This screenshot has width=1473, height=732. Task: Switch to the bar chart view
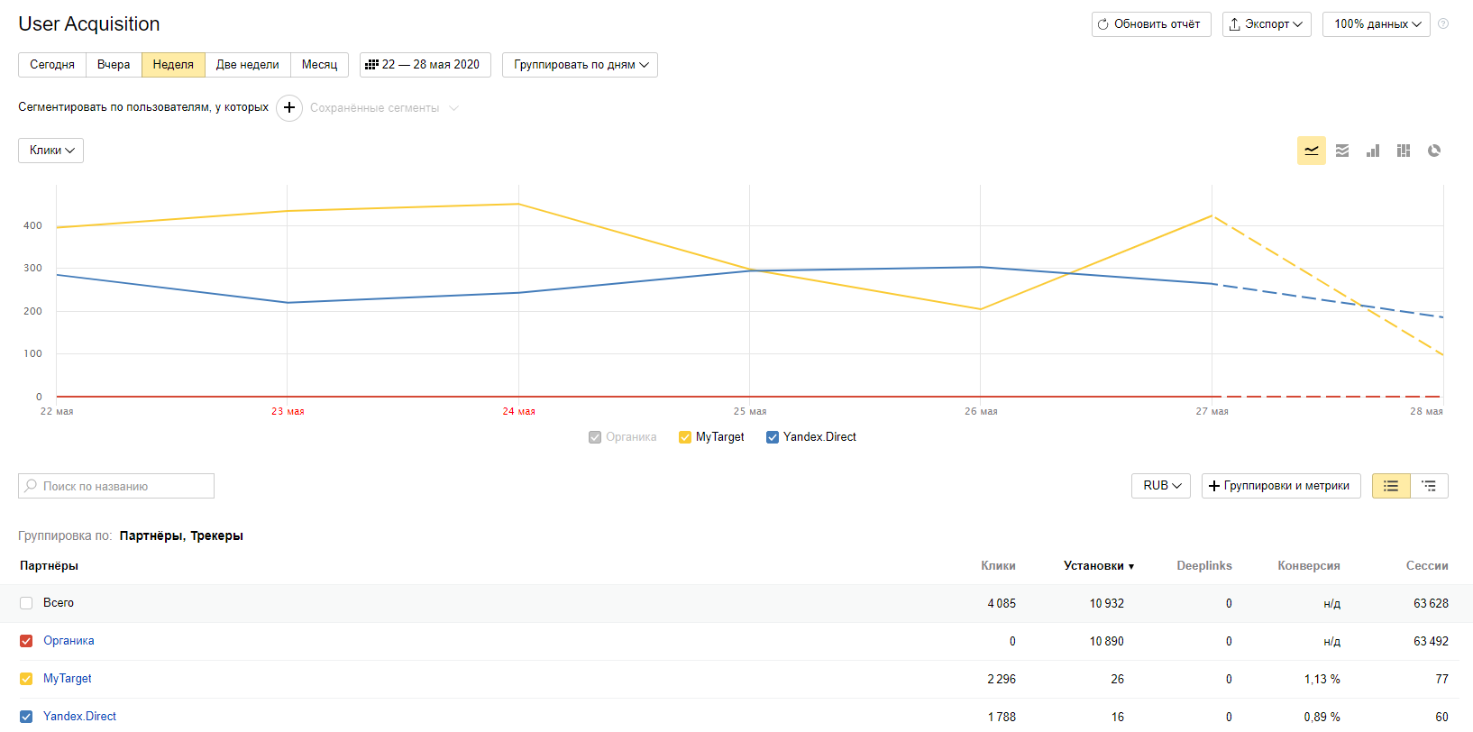(1373, 151)
